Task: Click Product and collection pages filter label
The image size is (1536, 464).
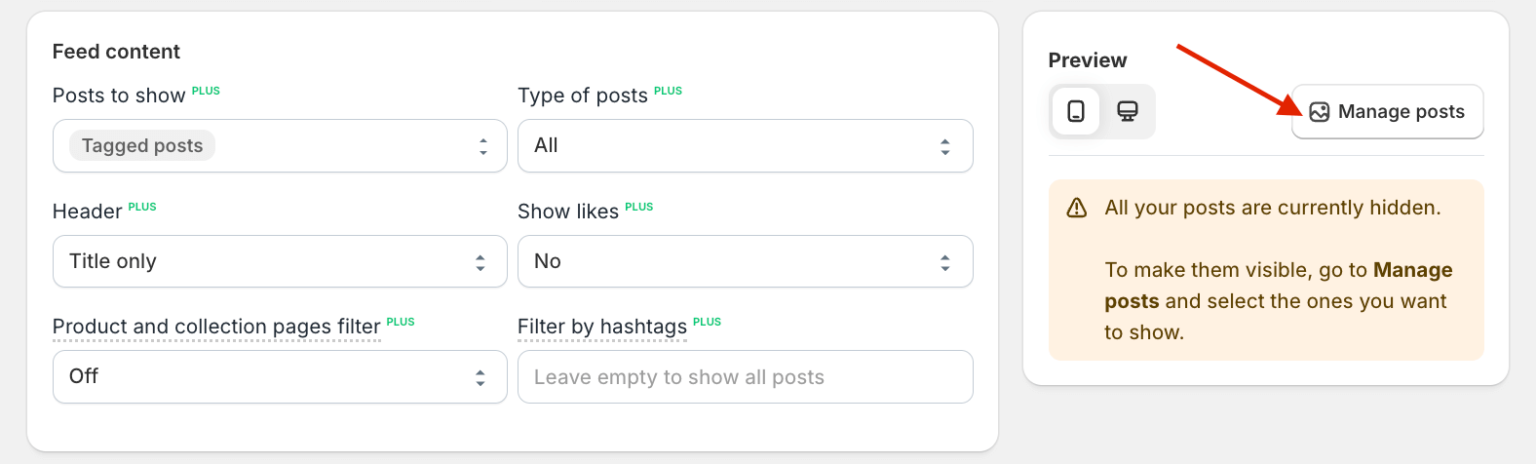Action: [216, 327]
